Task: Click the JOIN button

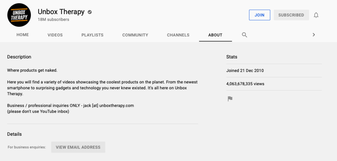Action: [x=259, y=15]
